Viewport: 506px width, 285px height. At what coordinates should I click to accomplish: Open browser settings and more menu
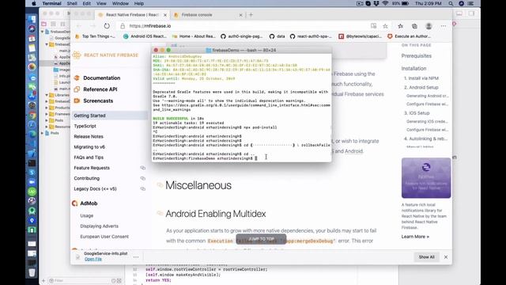[x=444, y=26]
